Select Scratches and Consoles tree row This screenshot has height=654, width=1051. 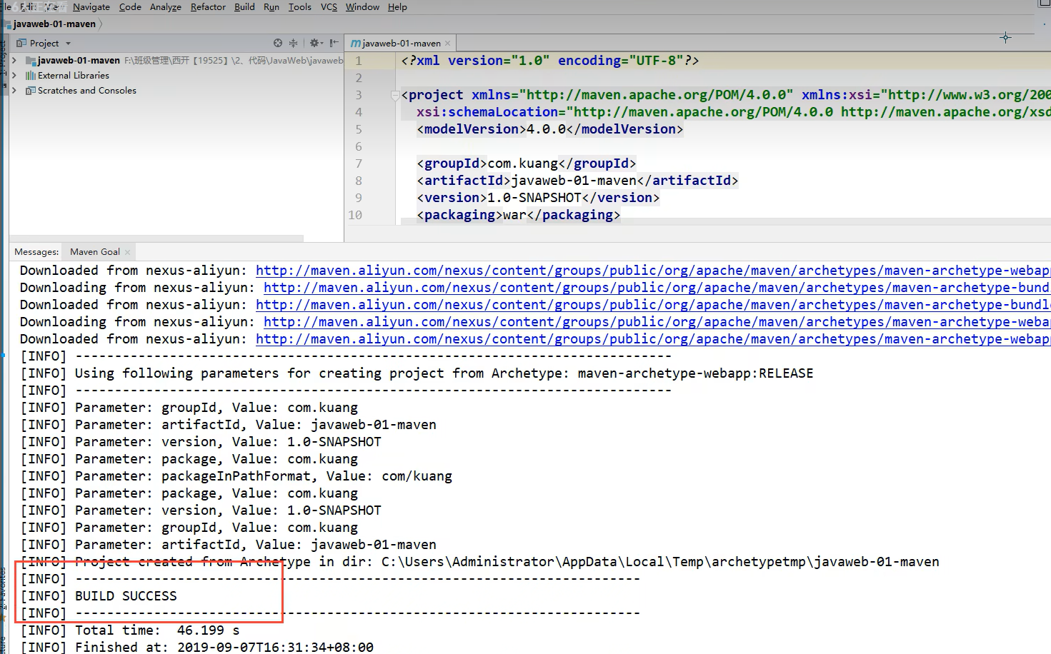[x=176, y=91]
